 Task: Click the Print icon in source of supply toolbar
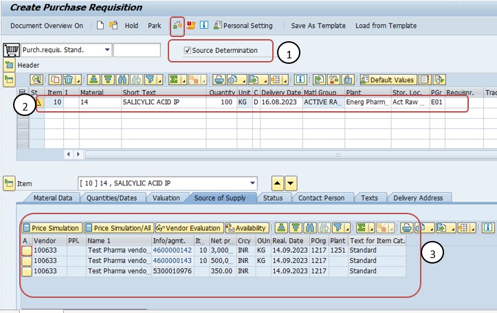point(406,228)
